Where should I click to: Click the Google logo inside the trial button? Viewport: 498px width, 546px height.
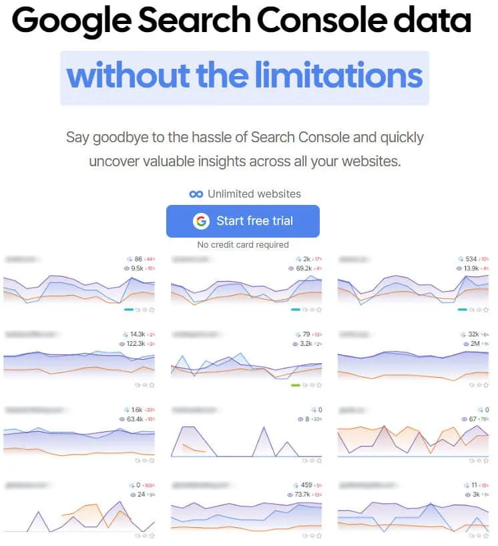pyautogui.click(x=201, y=221)
